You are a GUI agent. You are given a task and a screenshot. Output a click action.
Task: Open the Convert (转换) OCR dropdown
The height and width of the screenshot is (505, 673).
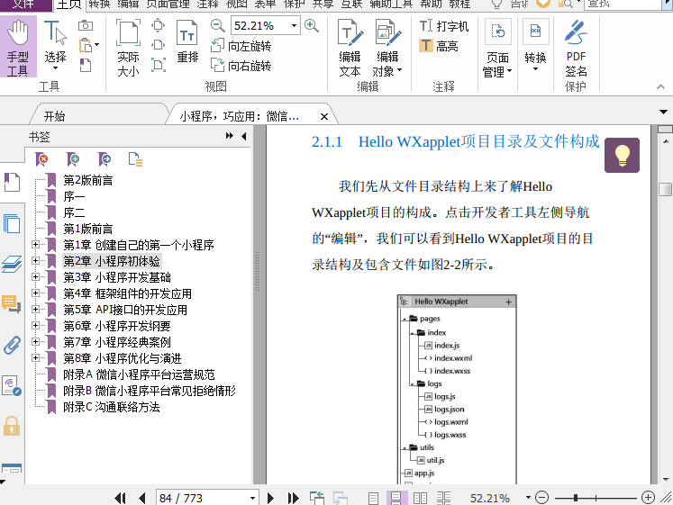click(x=535, y=45)
